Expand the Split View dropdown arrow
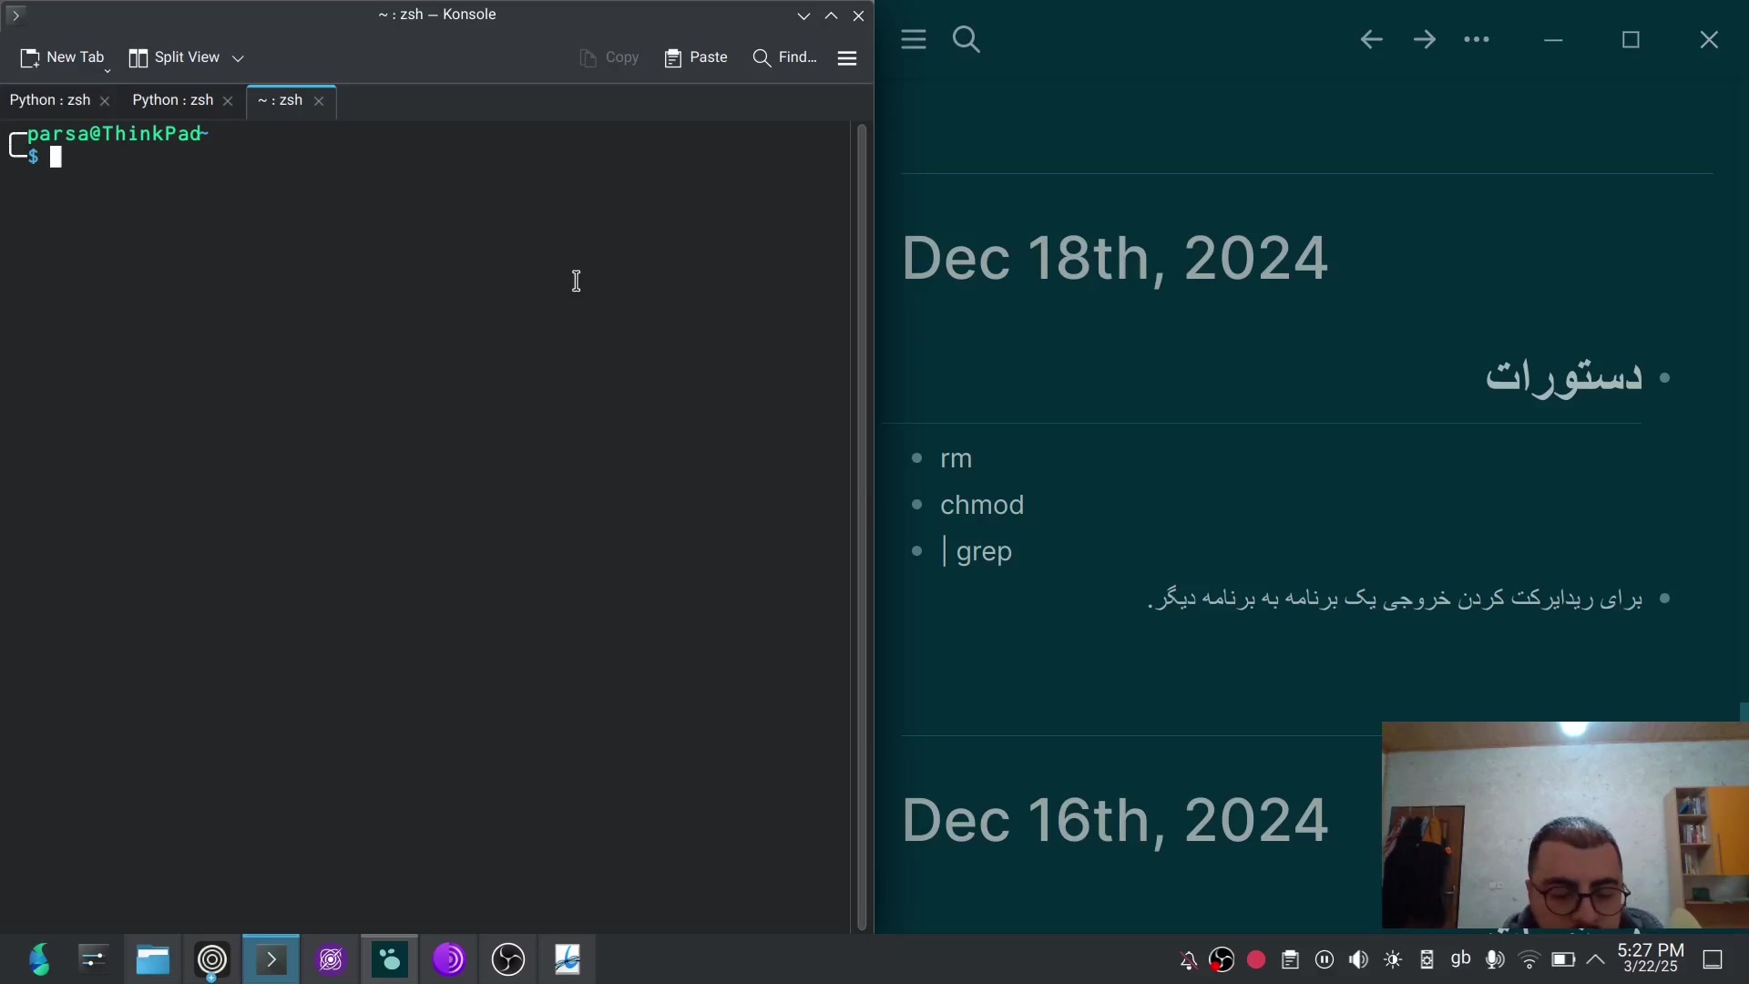1749x984 pixels. pyautogui.click(x=239, y=58)
